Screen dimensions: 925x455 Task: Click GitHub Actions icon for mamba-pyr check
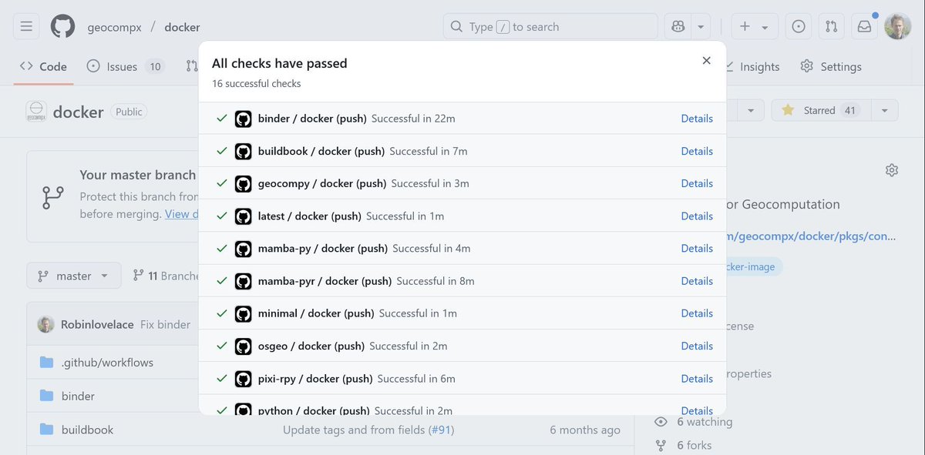pyautogui.click(x=244, y=281)
